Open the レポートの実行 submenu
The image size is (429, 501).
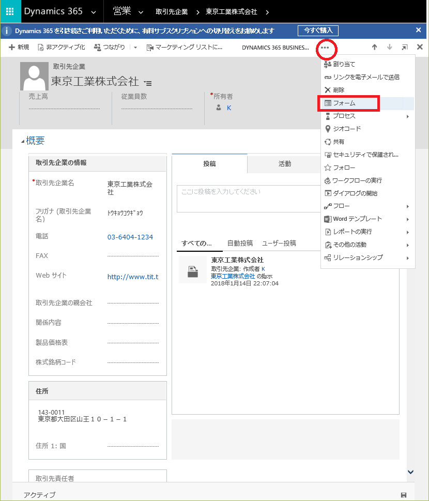coord(367,232)
